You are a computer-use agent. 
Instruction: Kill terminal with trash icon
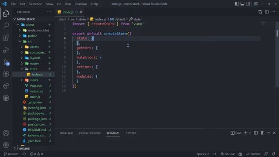point(262,133)
